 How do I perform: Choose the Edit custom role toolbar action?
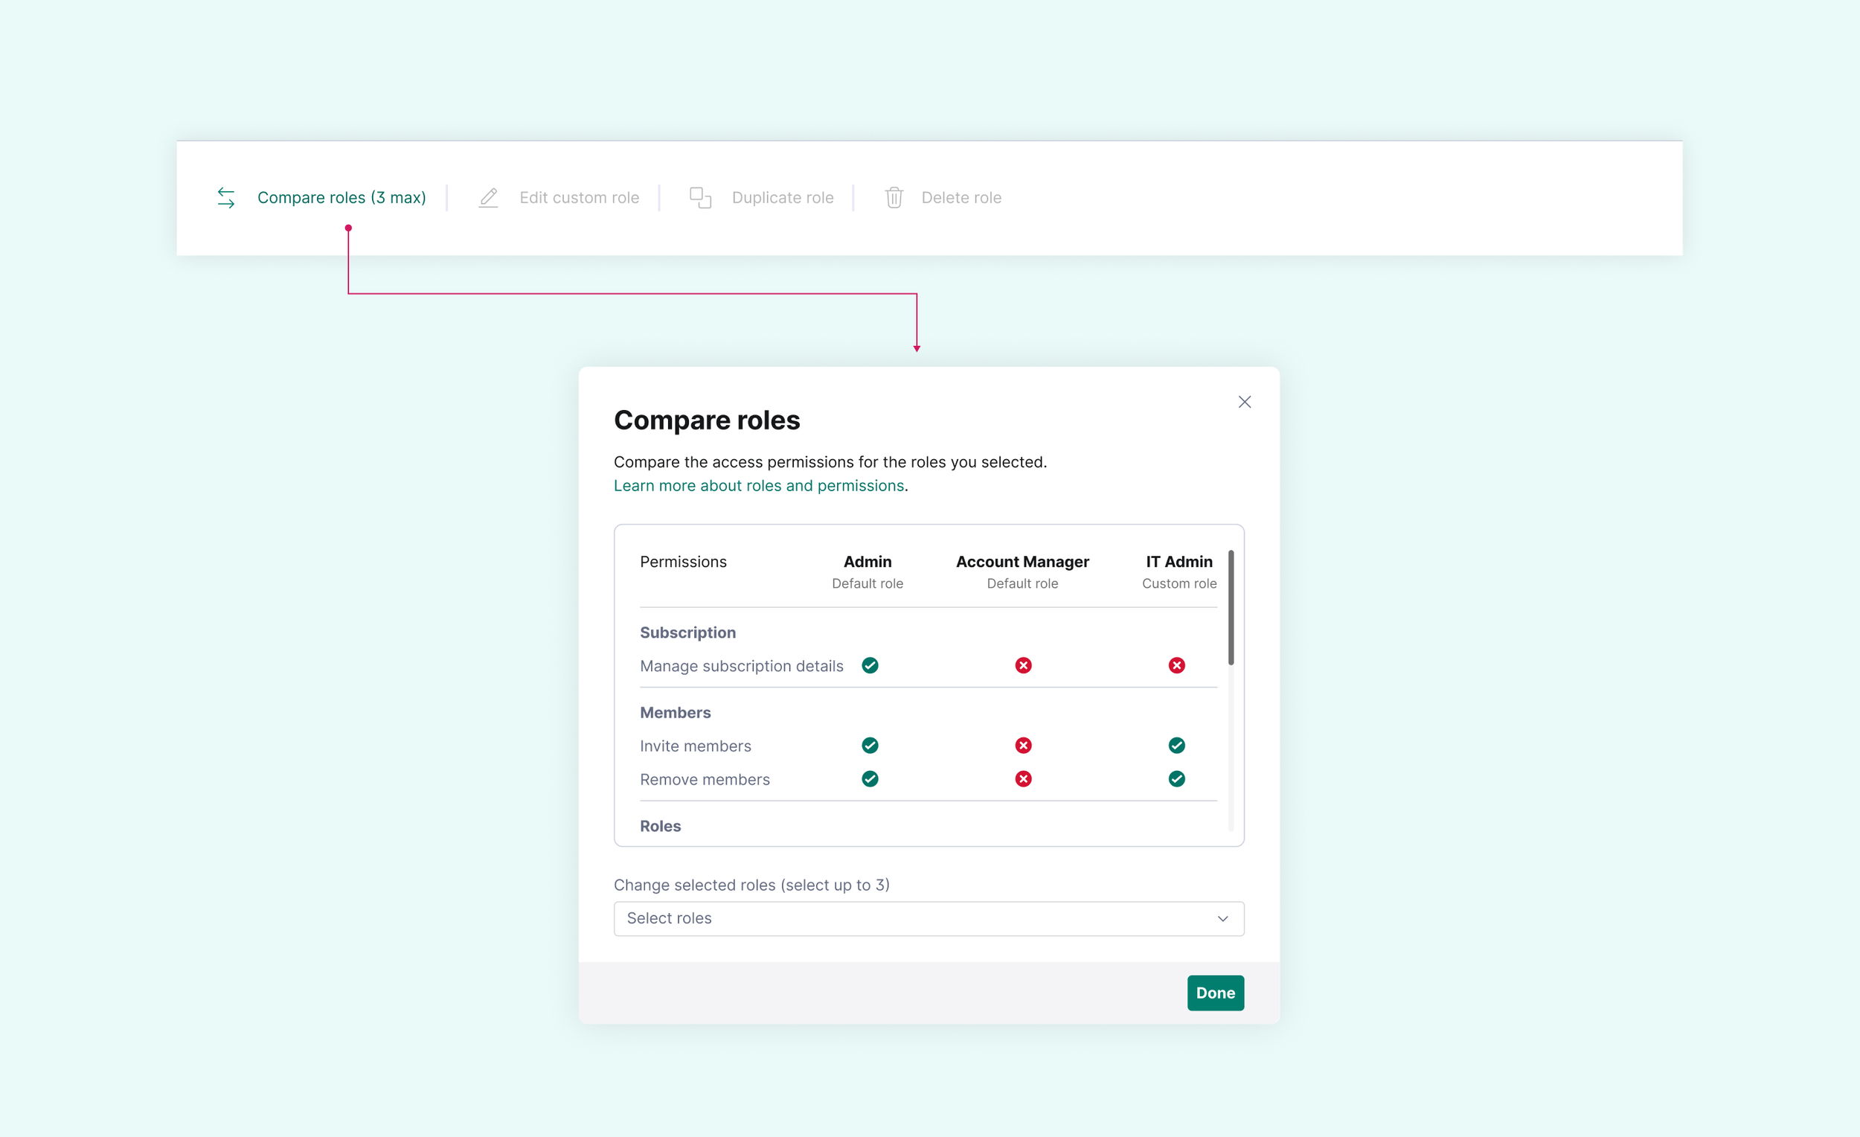point(579,198)
